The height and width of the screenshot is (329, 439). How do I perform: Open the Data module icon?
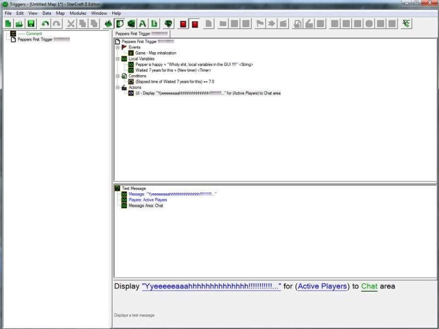click(131, 24)
